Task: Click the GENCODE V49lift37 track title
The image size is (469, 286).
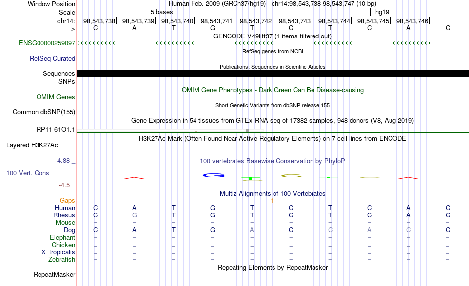Action: point(272,36)
